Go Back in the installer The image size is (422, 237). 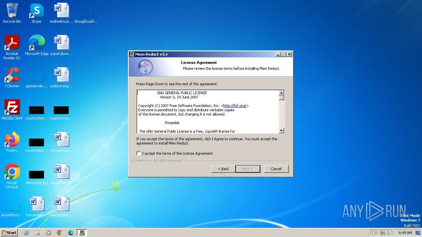click(223, 169)
